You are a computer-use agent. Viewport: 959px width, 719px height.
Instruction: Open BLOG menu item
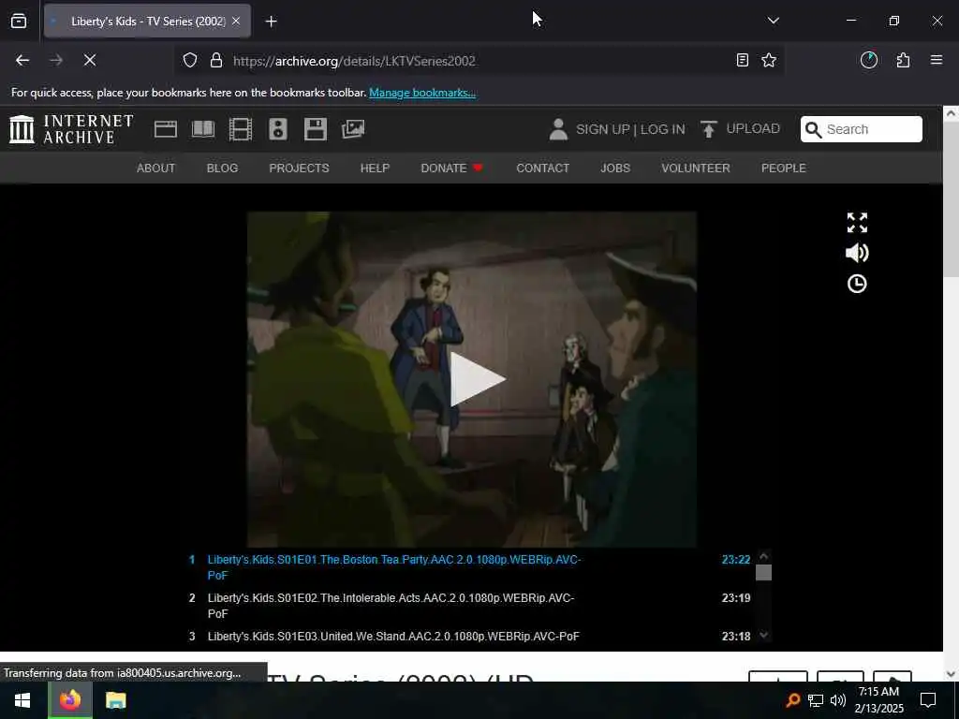[x=222, y=169]
